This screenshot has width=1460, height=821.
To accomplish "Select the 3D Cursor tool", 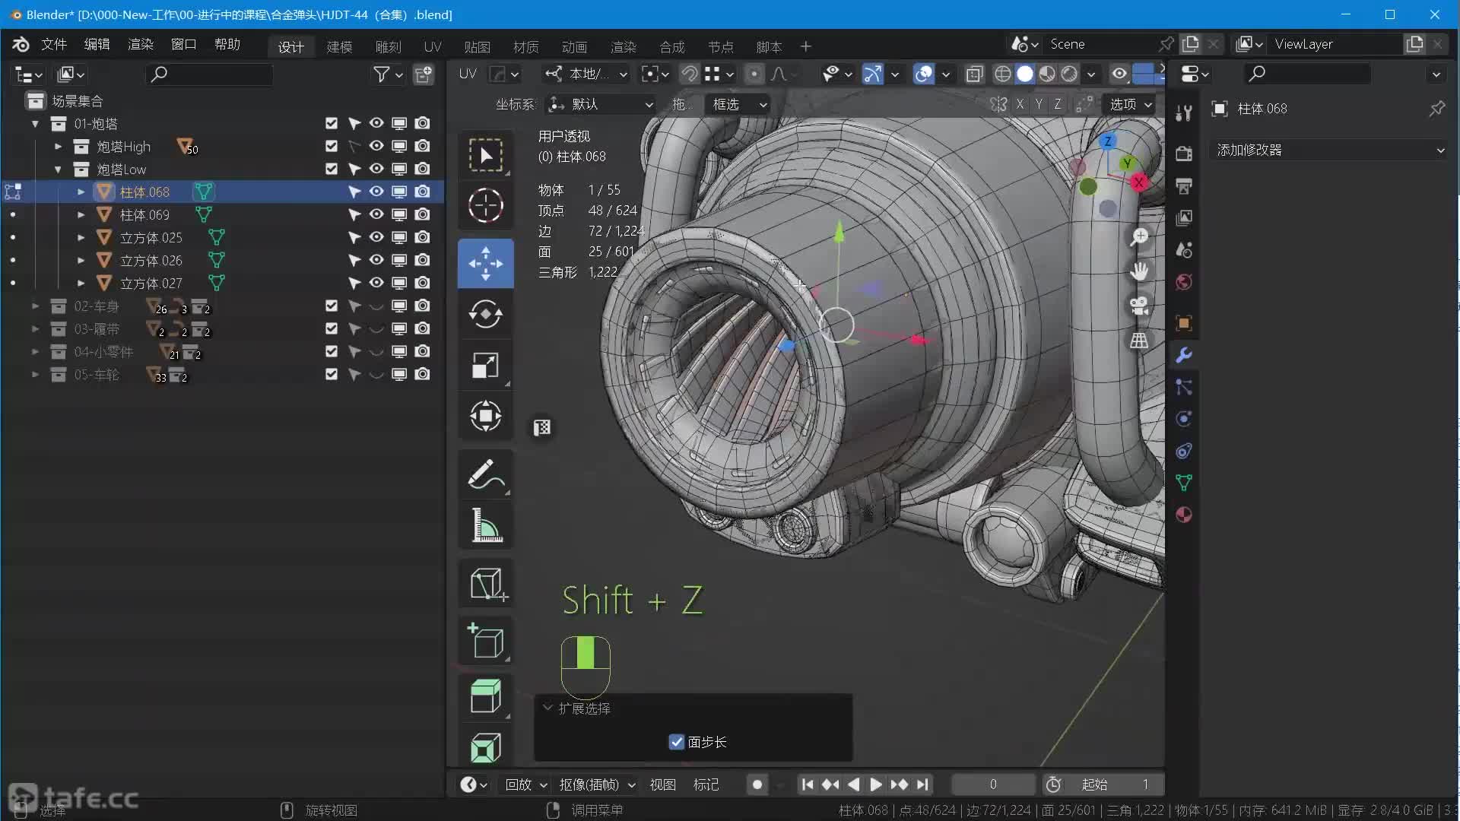I will (x=485, y=205).
